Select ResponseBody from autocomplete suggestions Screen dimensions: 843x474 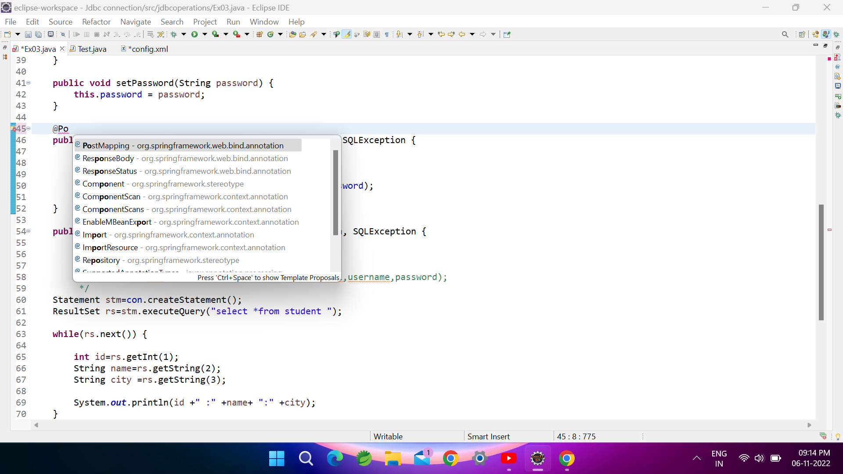point(184,158)
